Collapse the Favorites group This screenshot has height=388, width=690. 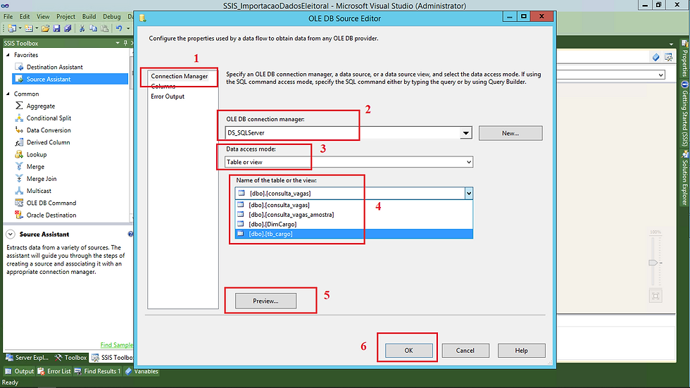(x=8, y=55)
